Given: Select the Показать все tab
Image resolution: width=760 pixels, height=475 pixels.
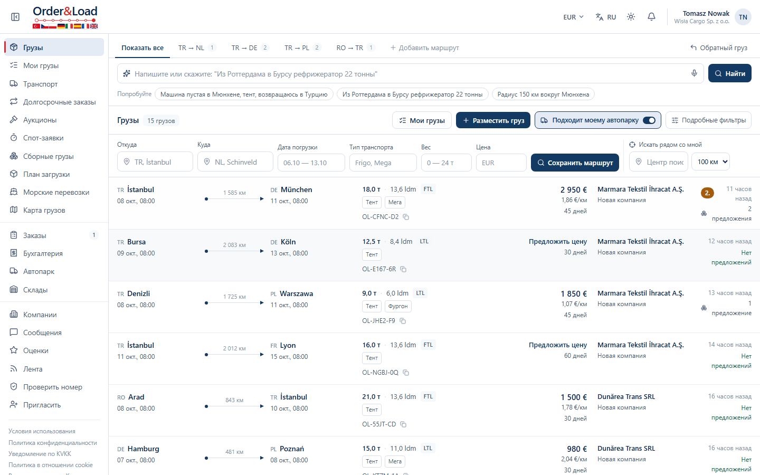Looking at the screenshot, I should (142, 48).
